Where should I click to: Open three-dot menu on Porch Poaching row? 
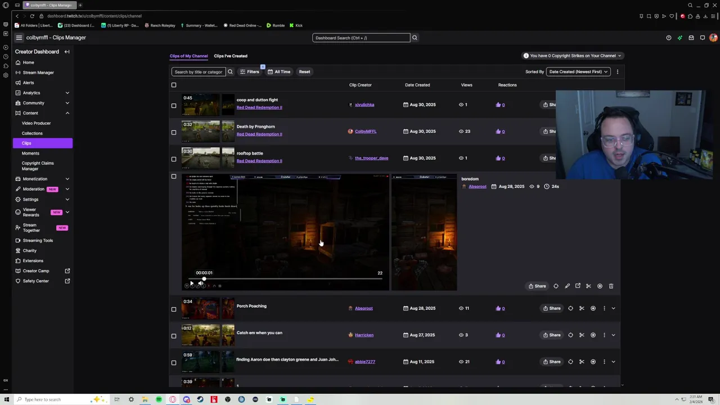(604, 308)
